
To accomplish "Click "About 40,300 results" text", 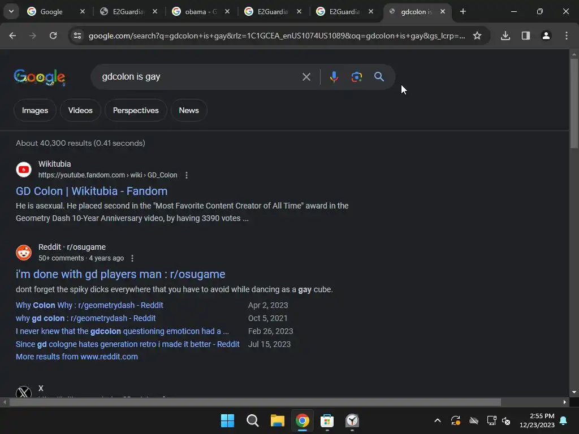I will (x=54, y=143).
